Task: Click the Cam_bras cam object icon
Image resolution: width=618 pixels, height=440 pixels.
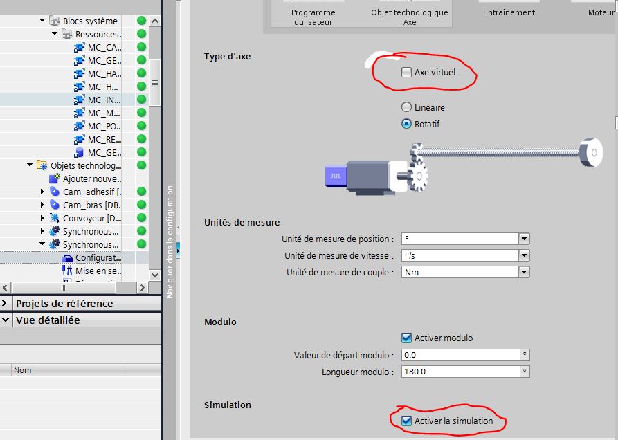Action: click(x=55, y=205)
